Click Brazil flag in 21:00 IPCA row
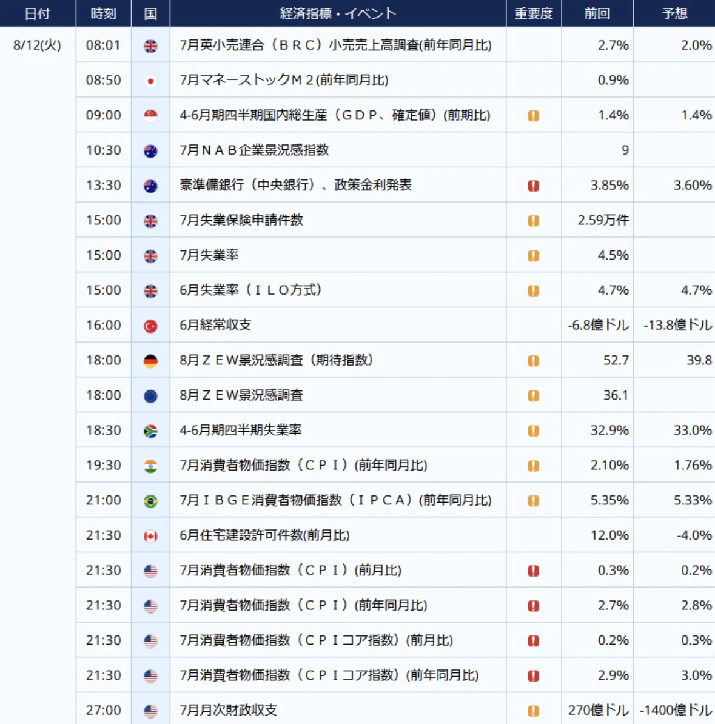 pyautogui.click(x=150, y=501)
